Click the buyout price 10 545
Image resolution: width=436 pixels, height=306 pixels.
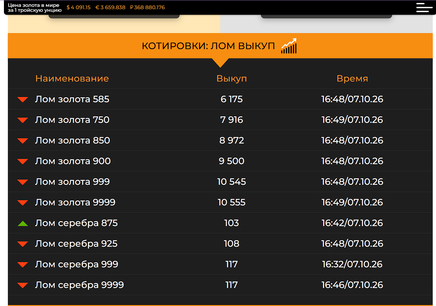click(x=232, y=182)
